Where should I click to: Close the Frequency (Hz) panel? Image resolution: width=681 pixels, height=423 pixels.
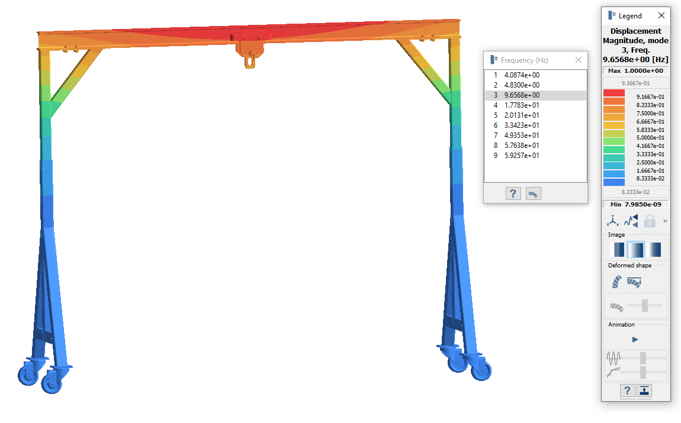point(578,60)
